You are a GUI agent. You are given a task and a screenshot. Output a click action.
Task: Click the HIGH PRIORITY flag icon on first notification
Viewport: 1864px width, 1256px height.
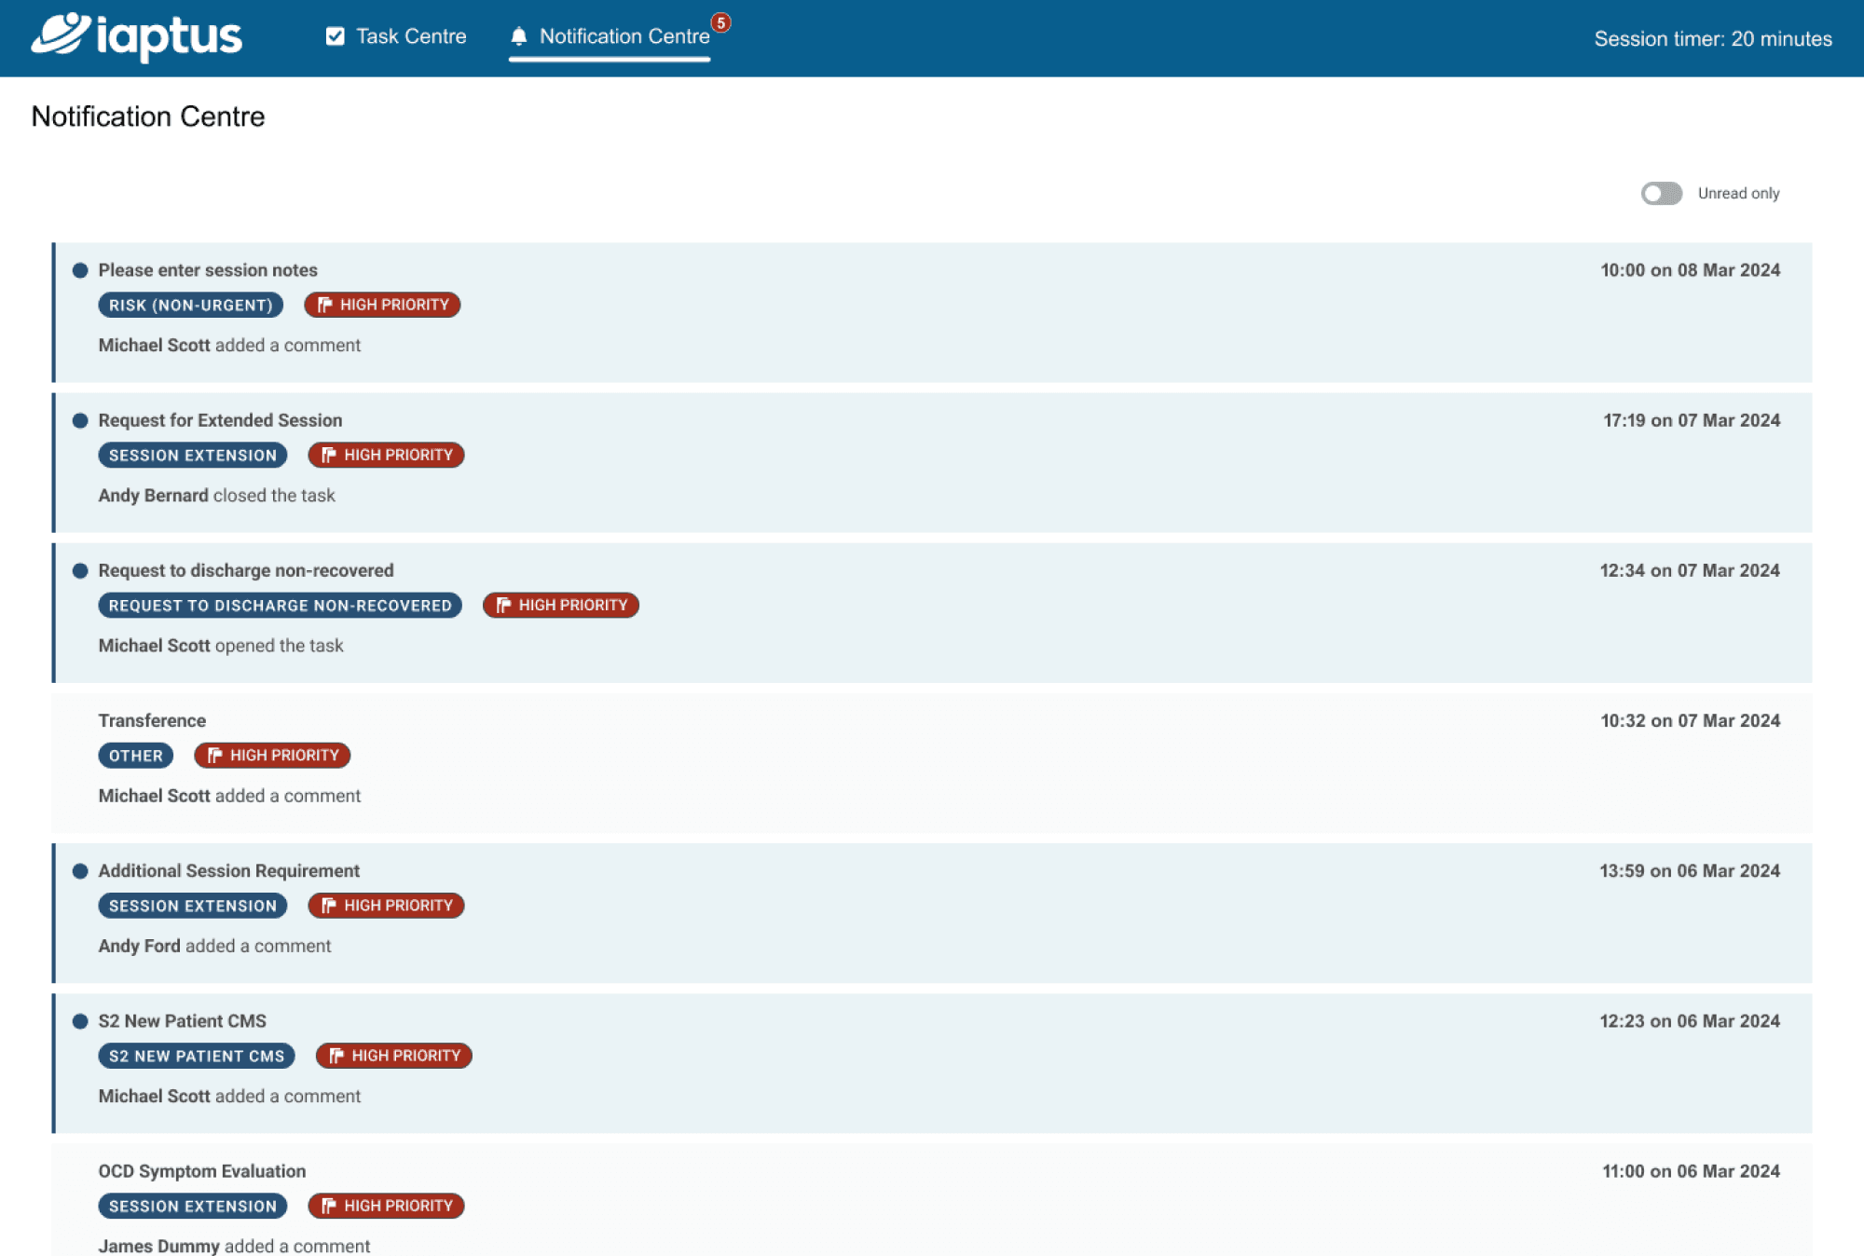coord(323,304)
